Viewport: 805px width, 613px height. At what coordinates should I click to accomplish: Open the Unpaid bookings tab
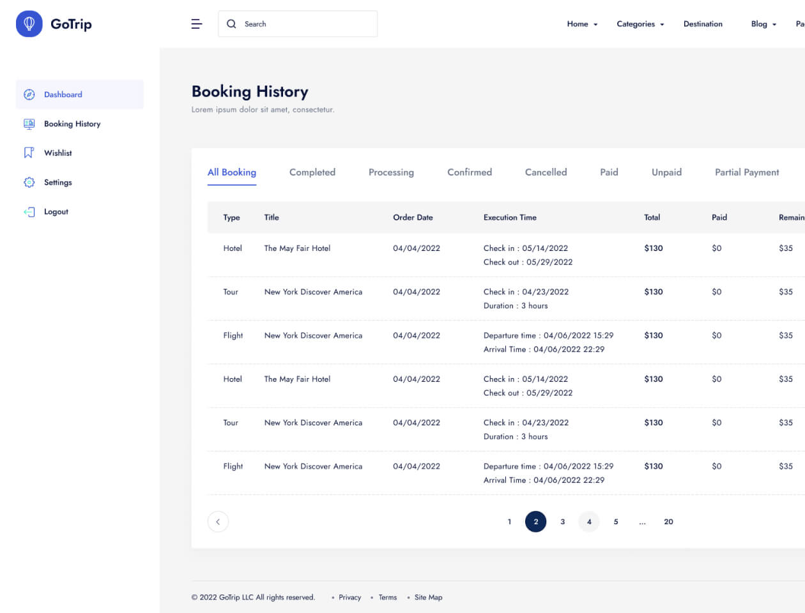pos(666,172)
